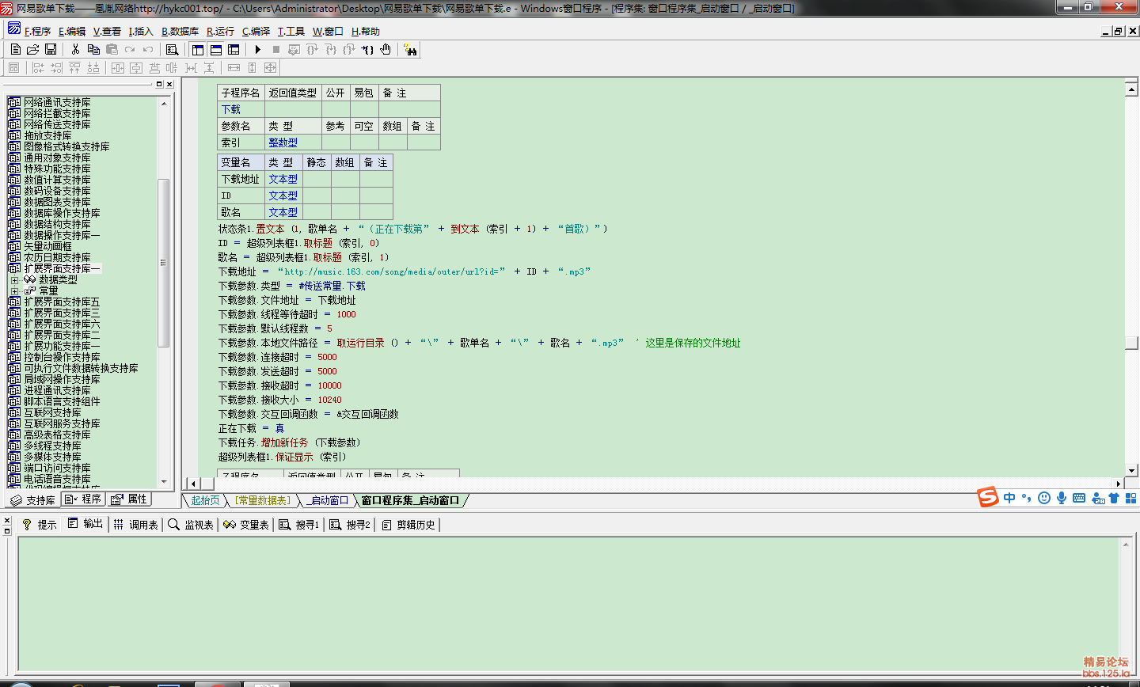This screenshot has height=687, width=1140.
Task: Switch to the _启动窗口 tab
Action: point(328,500)
